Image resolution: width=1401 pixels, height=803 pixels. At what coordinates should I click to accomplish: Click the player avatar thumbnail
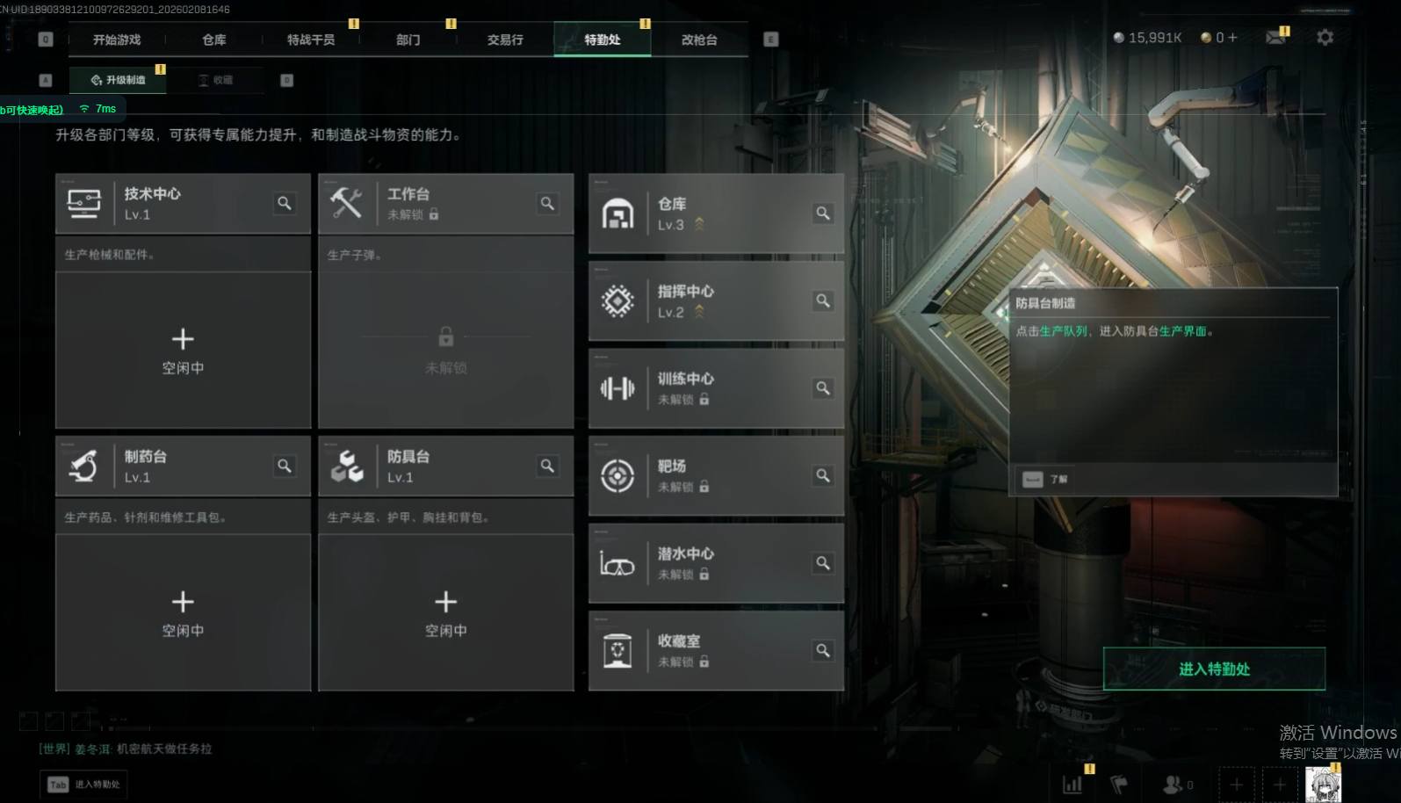tap(1323, 784)
